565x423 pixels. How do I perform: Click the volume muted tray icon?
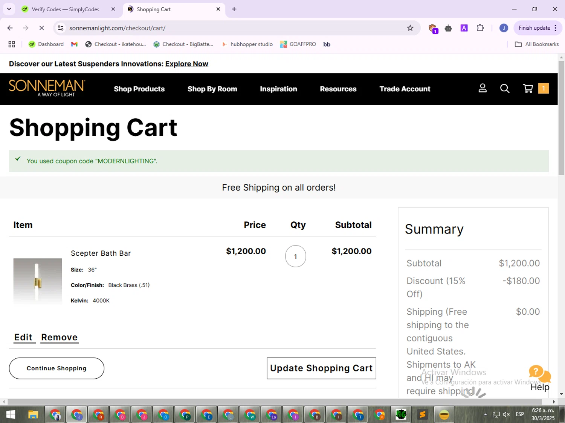point(507,414)
